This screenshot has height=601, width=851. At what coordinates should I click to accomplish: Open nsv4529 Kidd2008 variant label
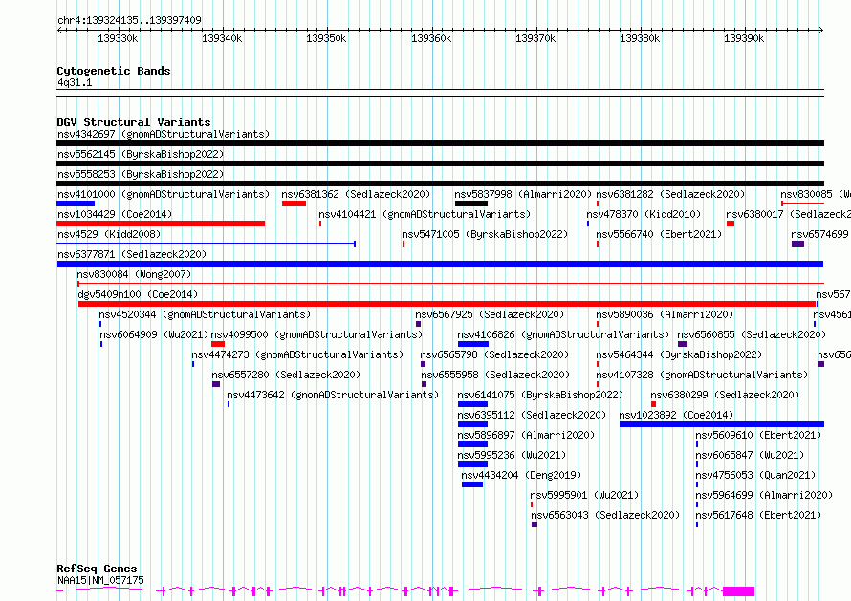[109, 234]
